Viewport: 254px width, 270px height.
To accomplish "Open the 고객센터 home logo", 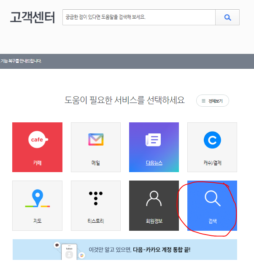I will click(32, 17).
